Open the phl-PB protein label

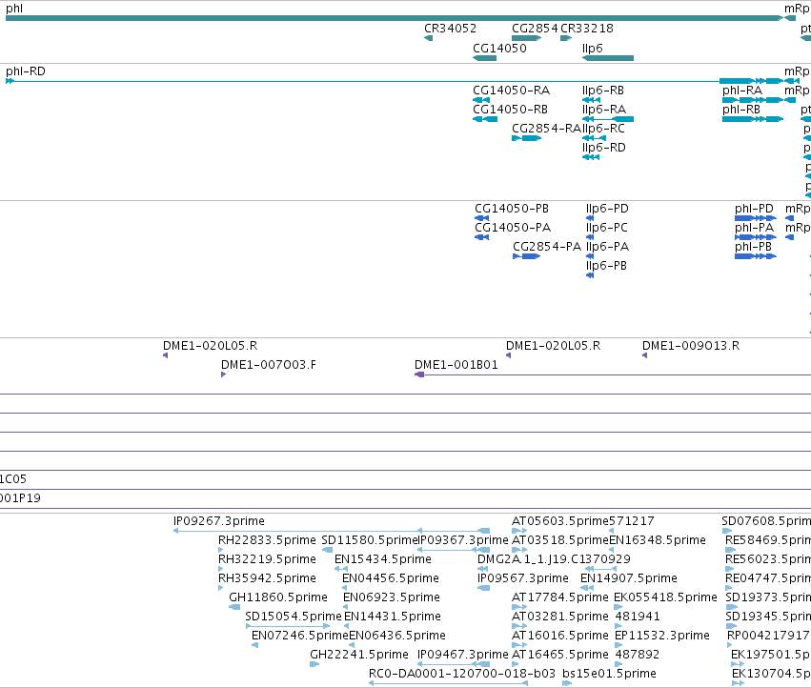tap(753, 247)
